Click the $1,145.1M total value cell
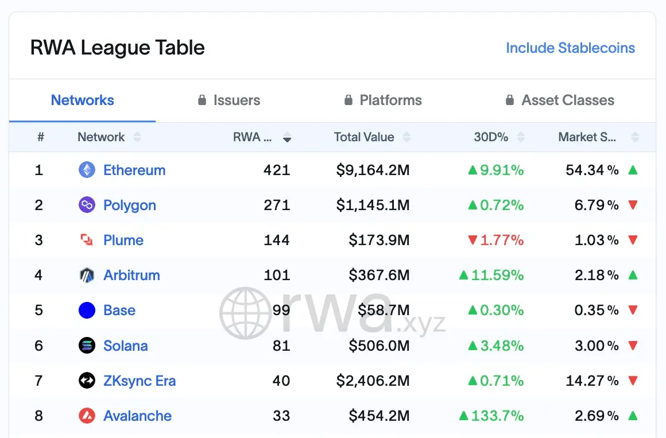 click(373, 205)
